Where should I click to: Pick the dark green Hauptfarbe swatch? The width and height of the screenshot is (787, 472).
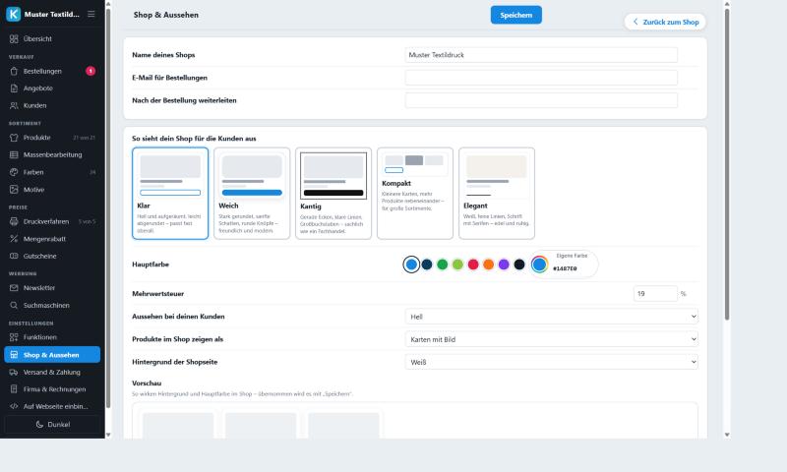[442, 265]
